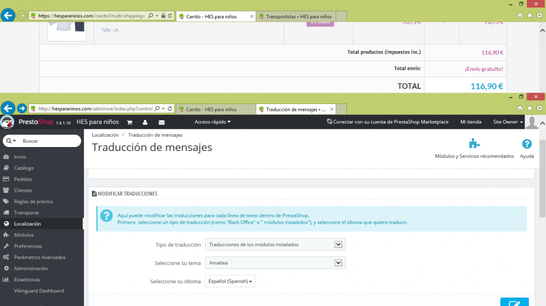
Task: Click the favorites star in the lower browser window
Action: 530,108
